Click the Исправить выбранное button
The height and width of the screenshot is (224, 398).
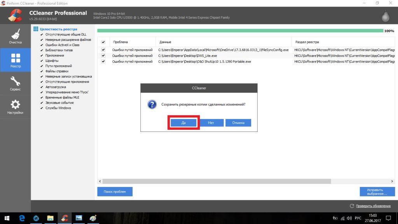click(x=377, y=191)
